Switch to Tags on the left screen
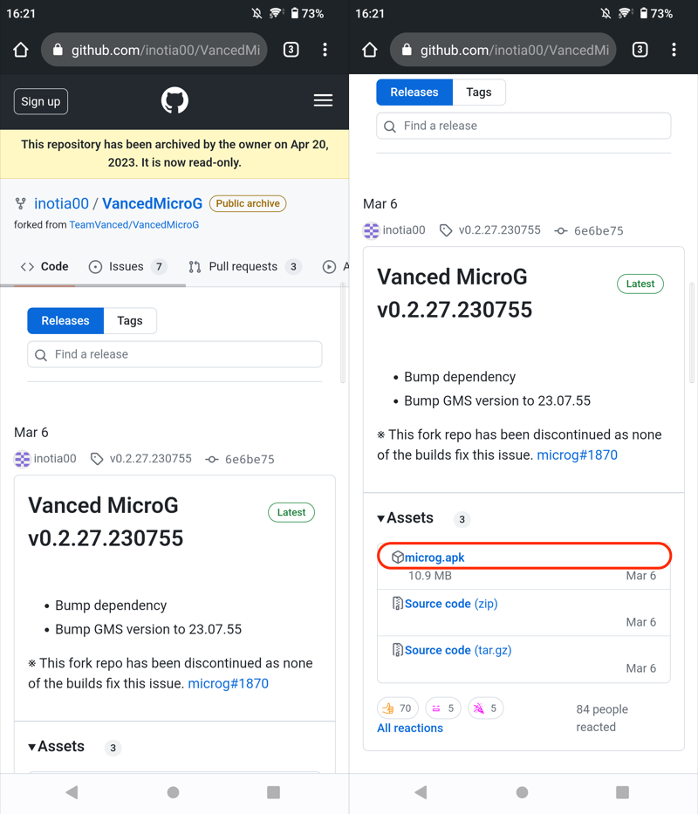 pos(130,321)
